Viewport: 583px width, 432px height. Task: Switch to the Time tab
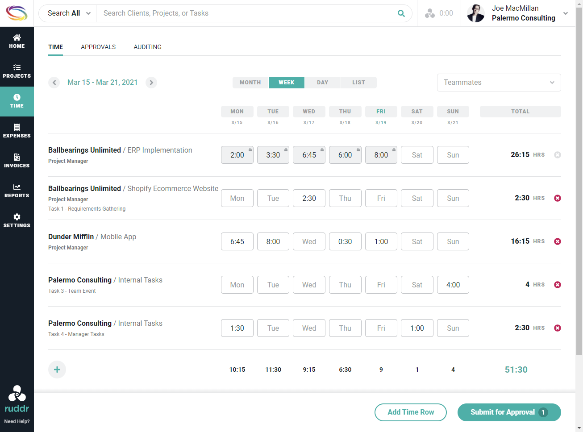coord(56,47)
